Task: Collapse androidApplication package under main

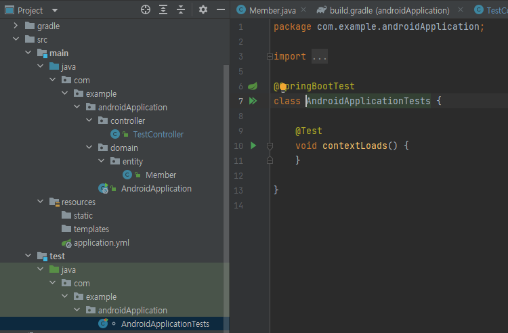Action: 77,107
